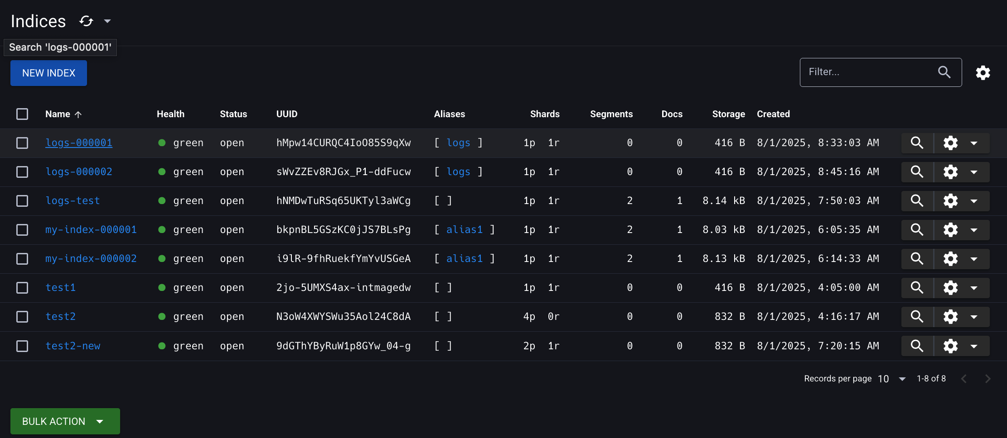Viewport: 1007px width, 438px height.
Task: Check the test1 row checkbox
Action: 22,288
